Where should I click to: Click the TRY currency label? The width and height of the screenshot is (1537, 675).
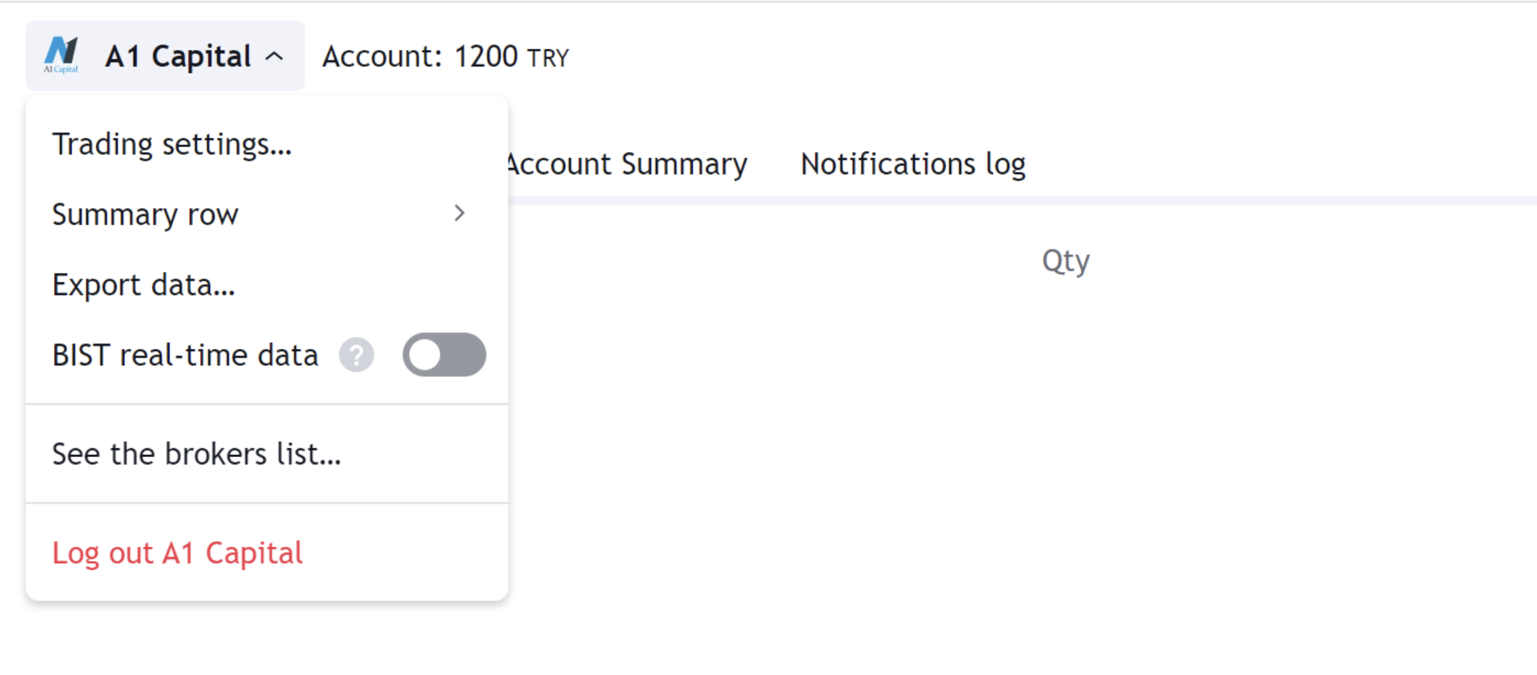pyautogui.click(x=548, y=59)
